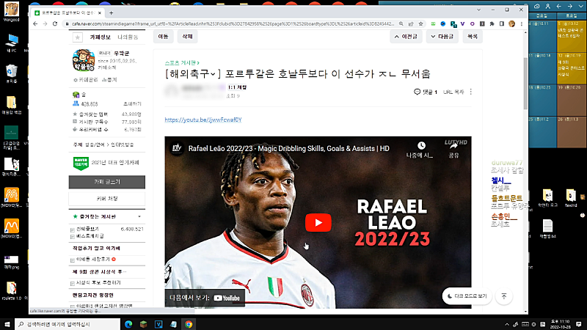Click the 삭제 delete button

click(x=187, y=37)
